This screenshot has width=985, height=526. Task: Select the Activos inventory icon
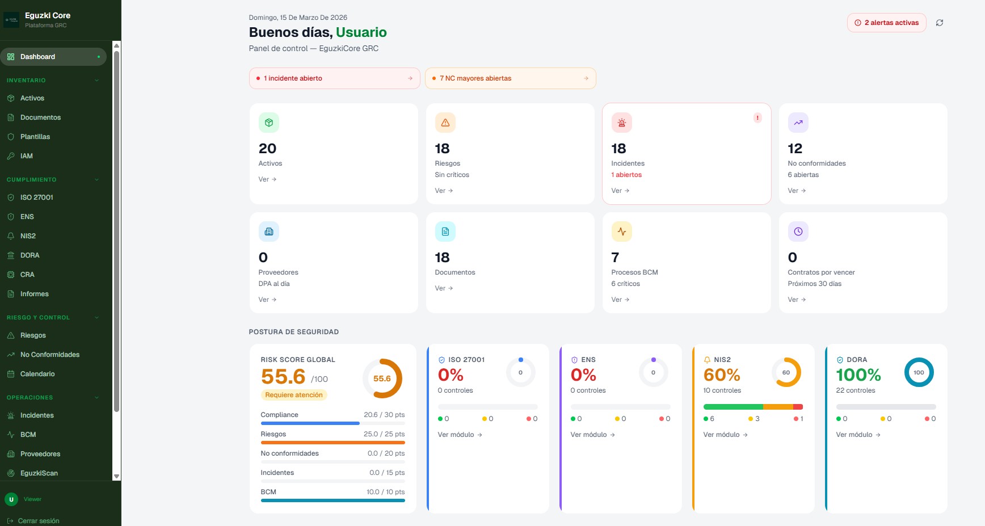point(11,98)
